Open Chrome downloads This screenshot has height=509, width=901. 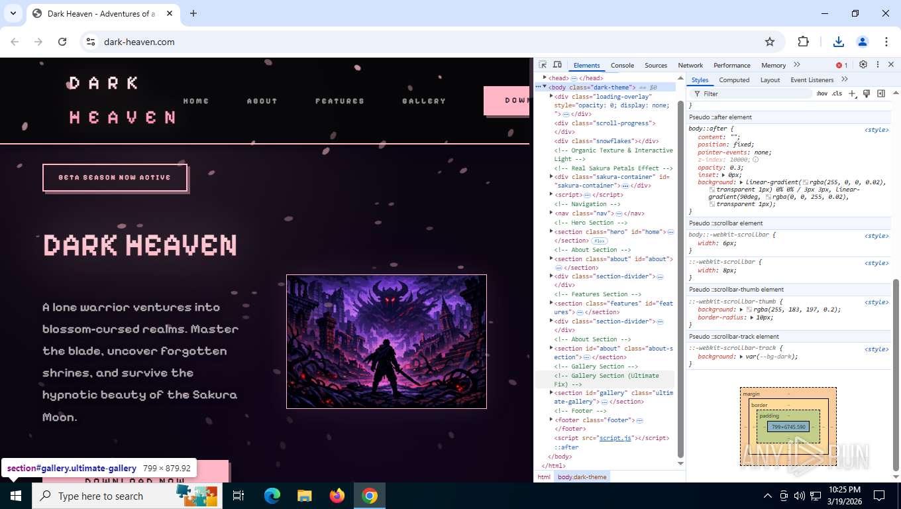839,42
